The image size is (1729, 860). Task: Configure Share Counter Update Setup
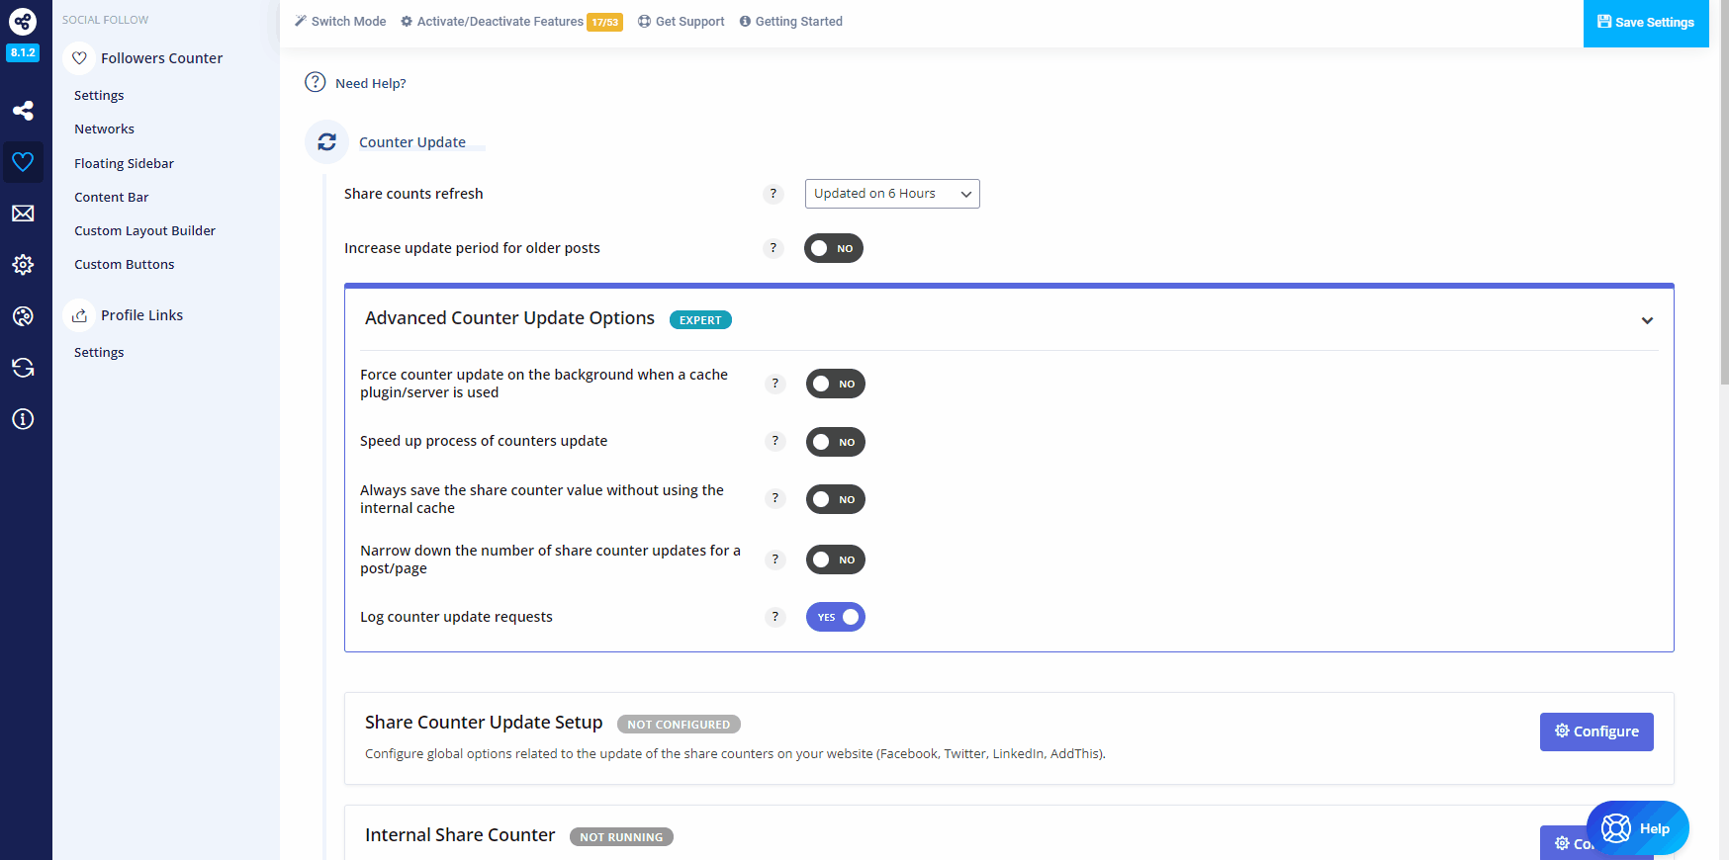pyautogui.click(x=1595, y=731)
